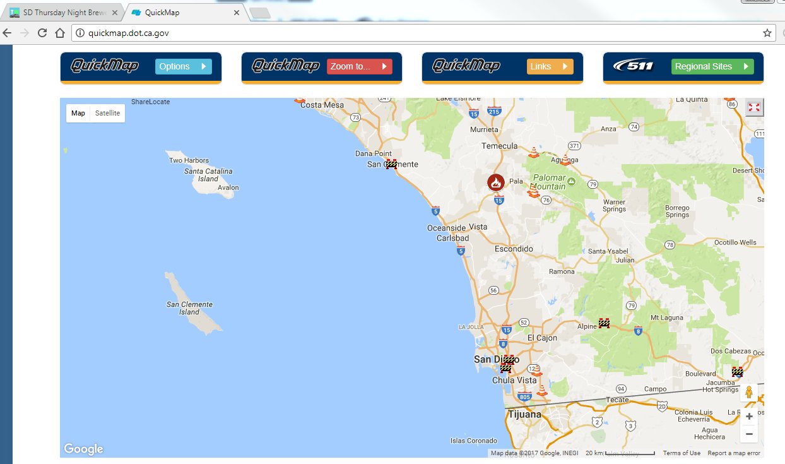Select the QuickMap browser tab
Screen dimensions: 785x464
[x=183, y=12]
